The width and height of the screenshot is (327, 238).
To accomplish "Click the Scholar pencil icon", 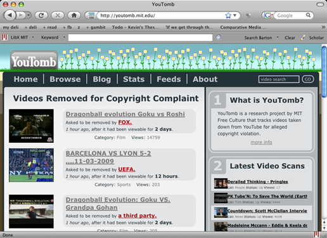I will [x=303, y=37].
